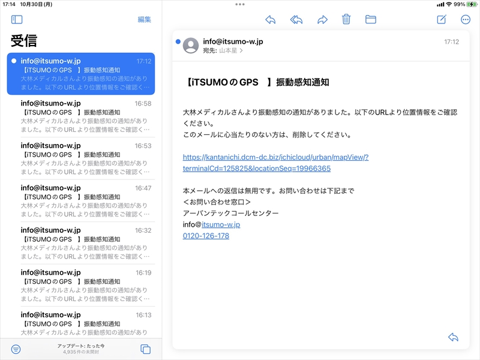Open the email received at 16:47
Screen dimensions: 480x360
pyautogui.click(x=81, y=200)
